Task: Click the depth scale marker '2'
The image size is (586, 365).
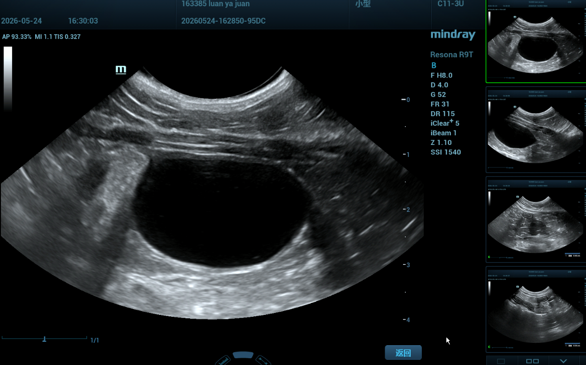Action: 408,210
